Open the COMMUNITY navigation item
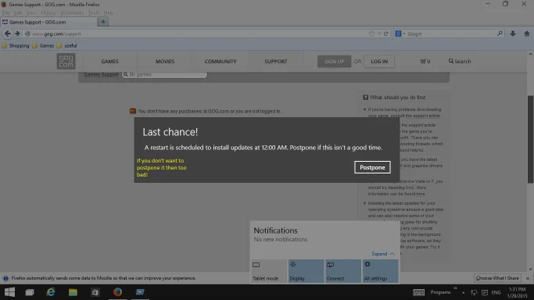 point(220,61)
